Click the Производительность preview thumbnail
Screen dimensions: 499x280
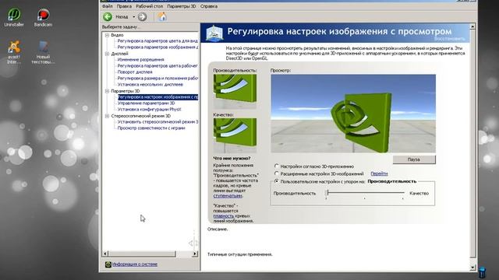tap(235, 91)
